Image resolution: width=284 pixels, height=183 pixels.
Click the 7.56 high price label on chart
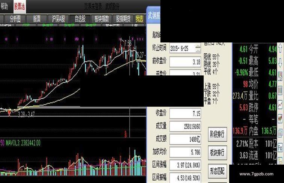click(128, 43)
